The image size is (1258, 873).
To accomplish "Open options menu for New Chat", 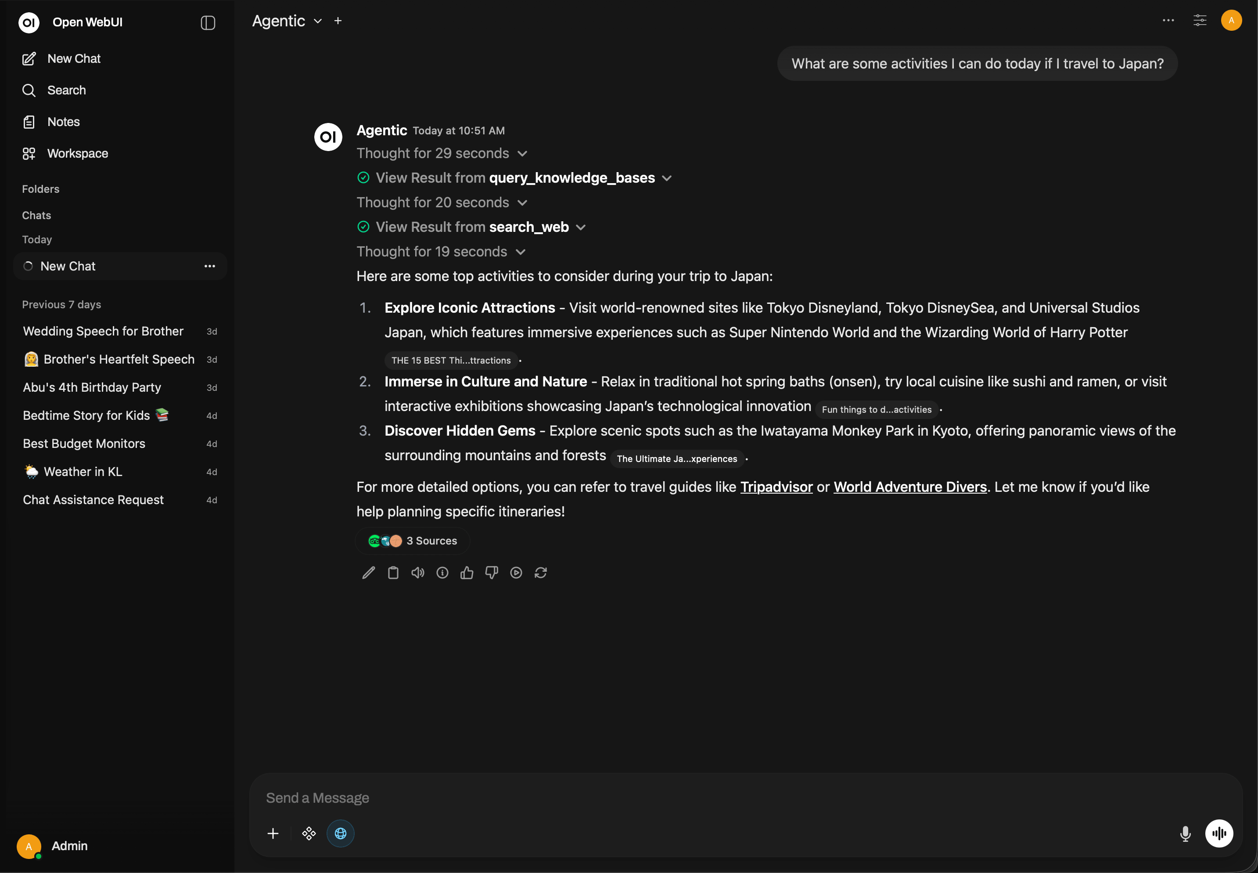I will [x=209, y=266].
